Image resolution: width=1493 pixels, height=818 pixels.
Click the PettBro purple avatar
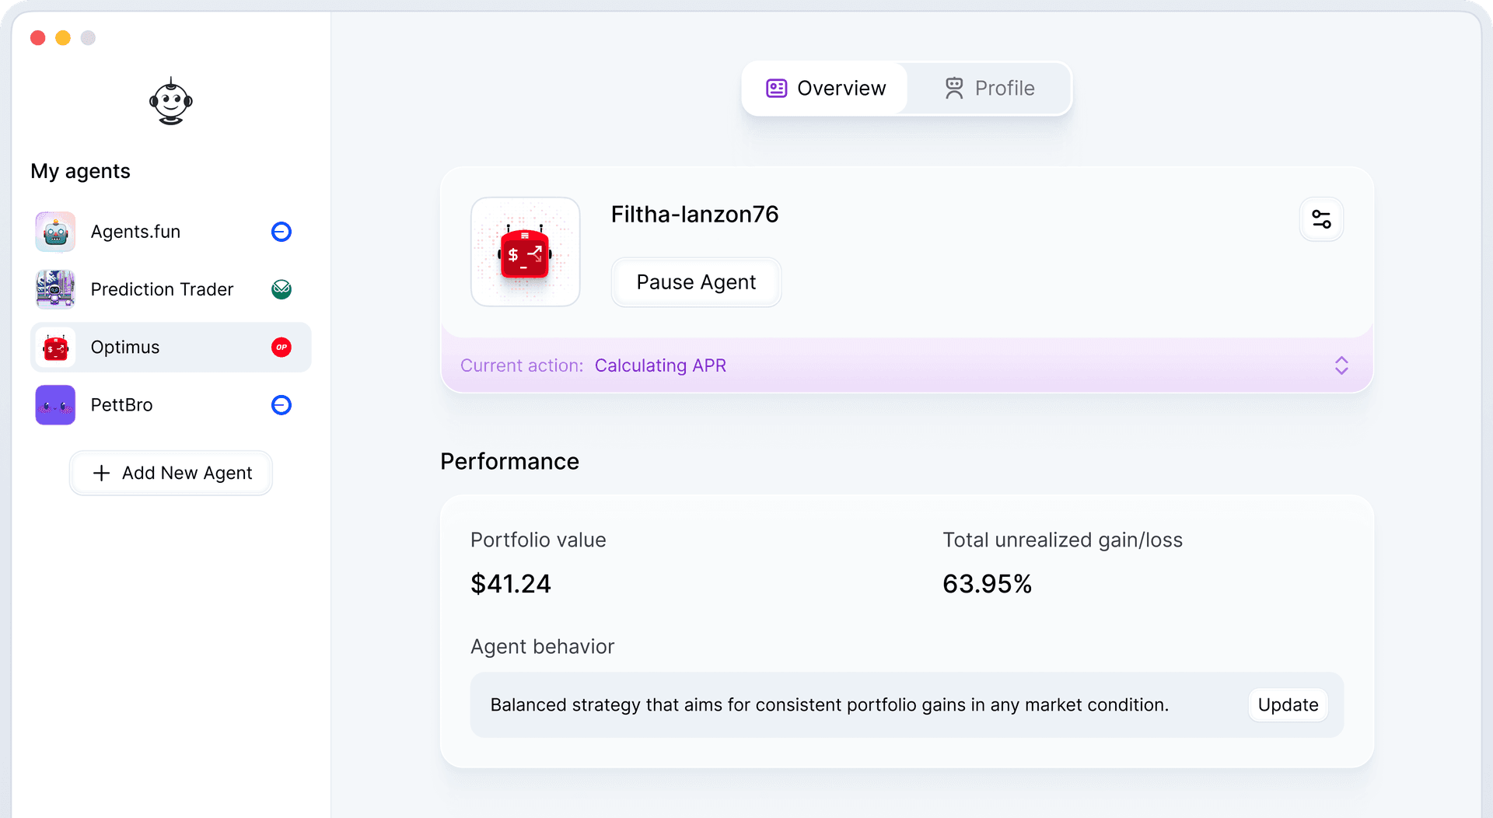point(55,405)
